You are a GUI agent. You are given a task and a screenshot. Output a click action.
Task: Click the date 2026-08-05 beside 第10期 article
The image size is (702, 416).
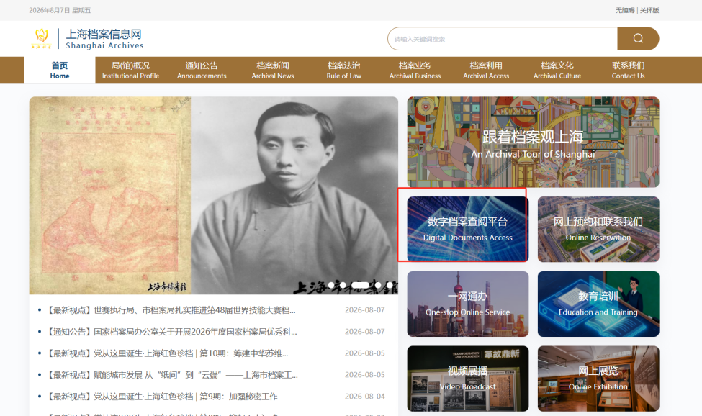pyautogui.click(x=364, y=353)
